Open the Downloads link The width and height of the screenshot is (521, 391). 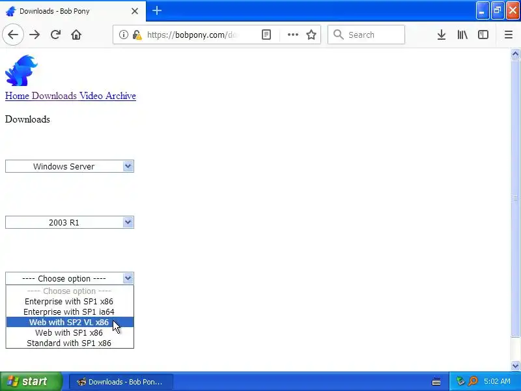(x=54, y=96)
